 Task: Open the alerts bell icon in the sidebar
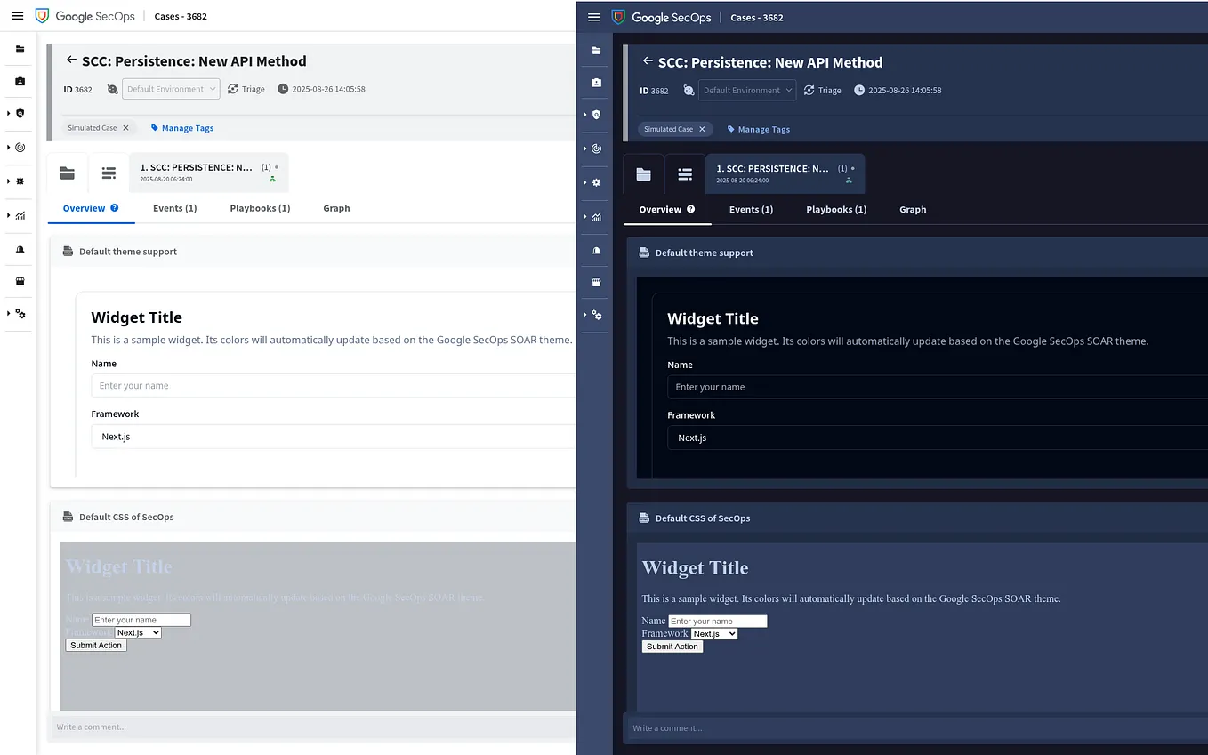(19, 249)
